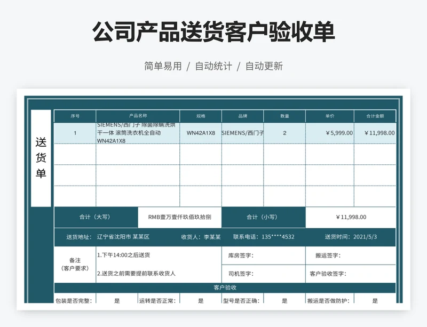Click the 客户验收 section header

coord(225,288)
